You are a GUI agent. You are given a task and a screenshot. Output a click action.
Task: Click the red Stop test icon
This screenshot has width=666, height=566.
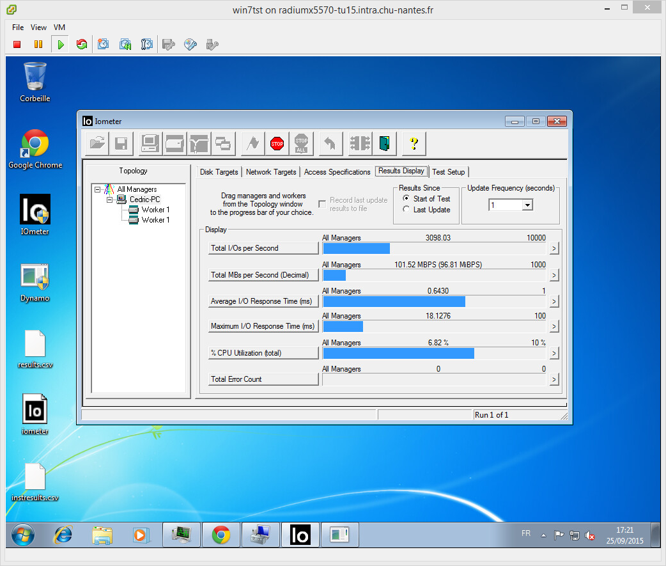pos(277,143)
